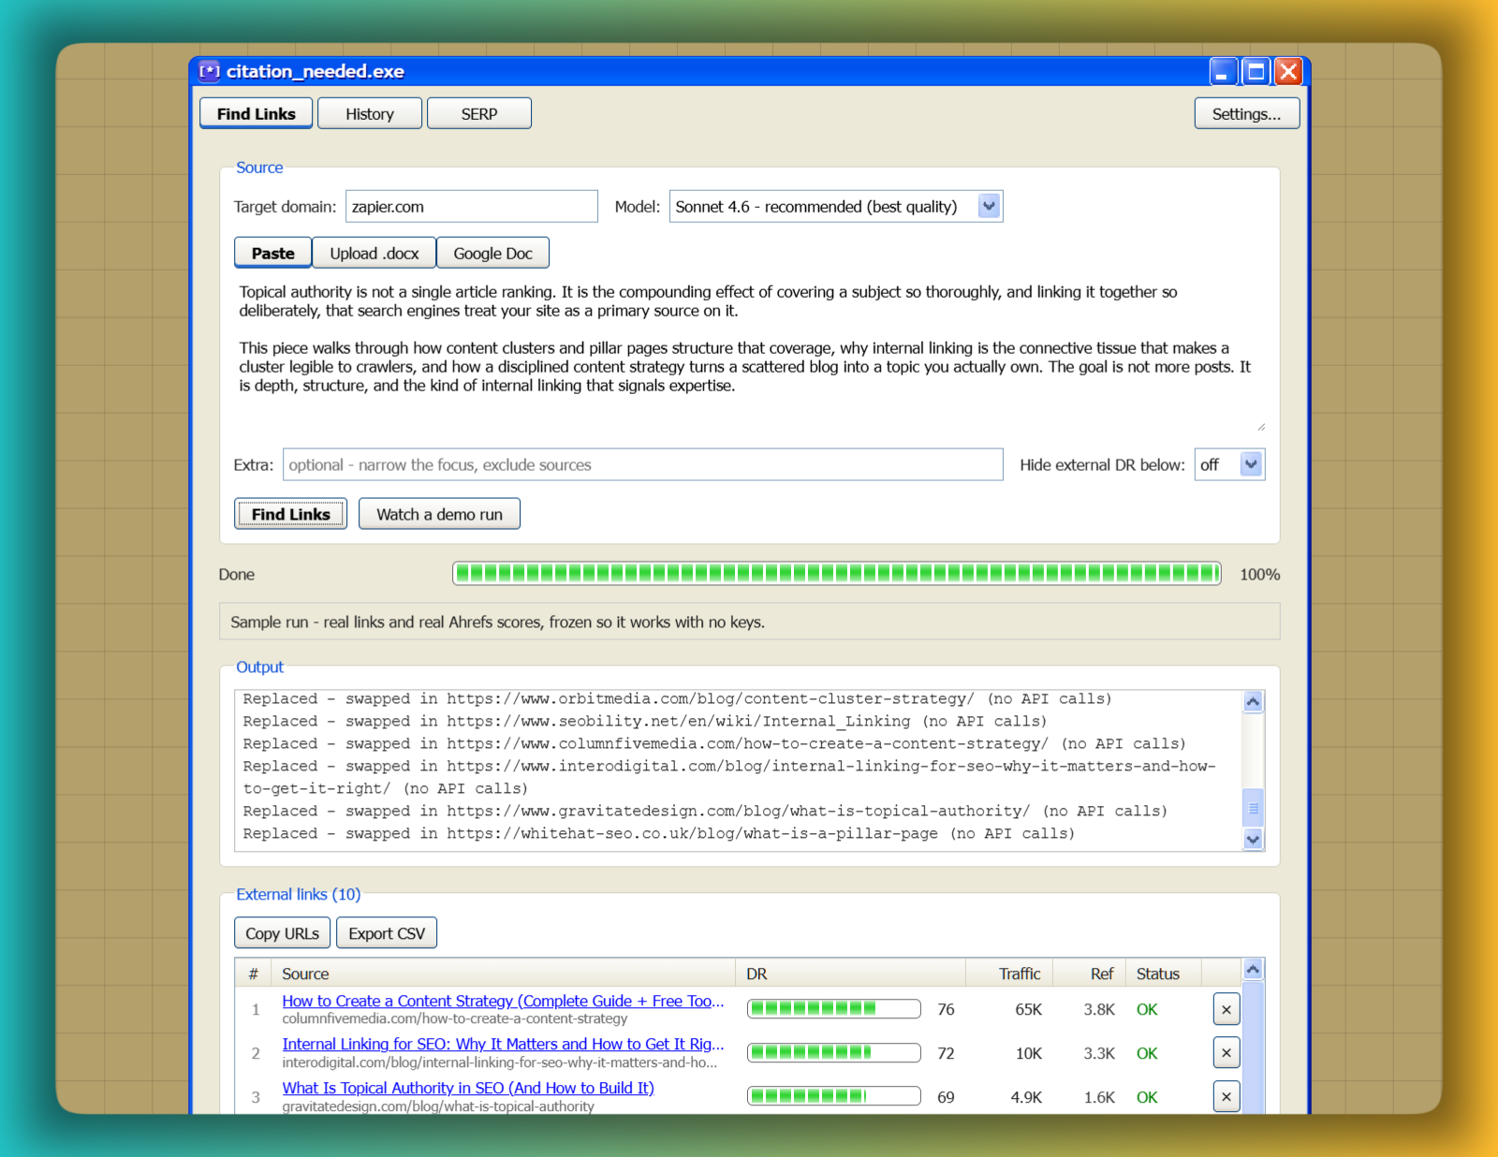Click DR bar for row 2 (72)
Image resolution: width=1498 pixels, height=1157 pixels.
[834, 1053]
